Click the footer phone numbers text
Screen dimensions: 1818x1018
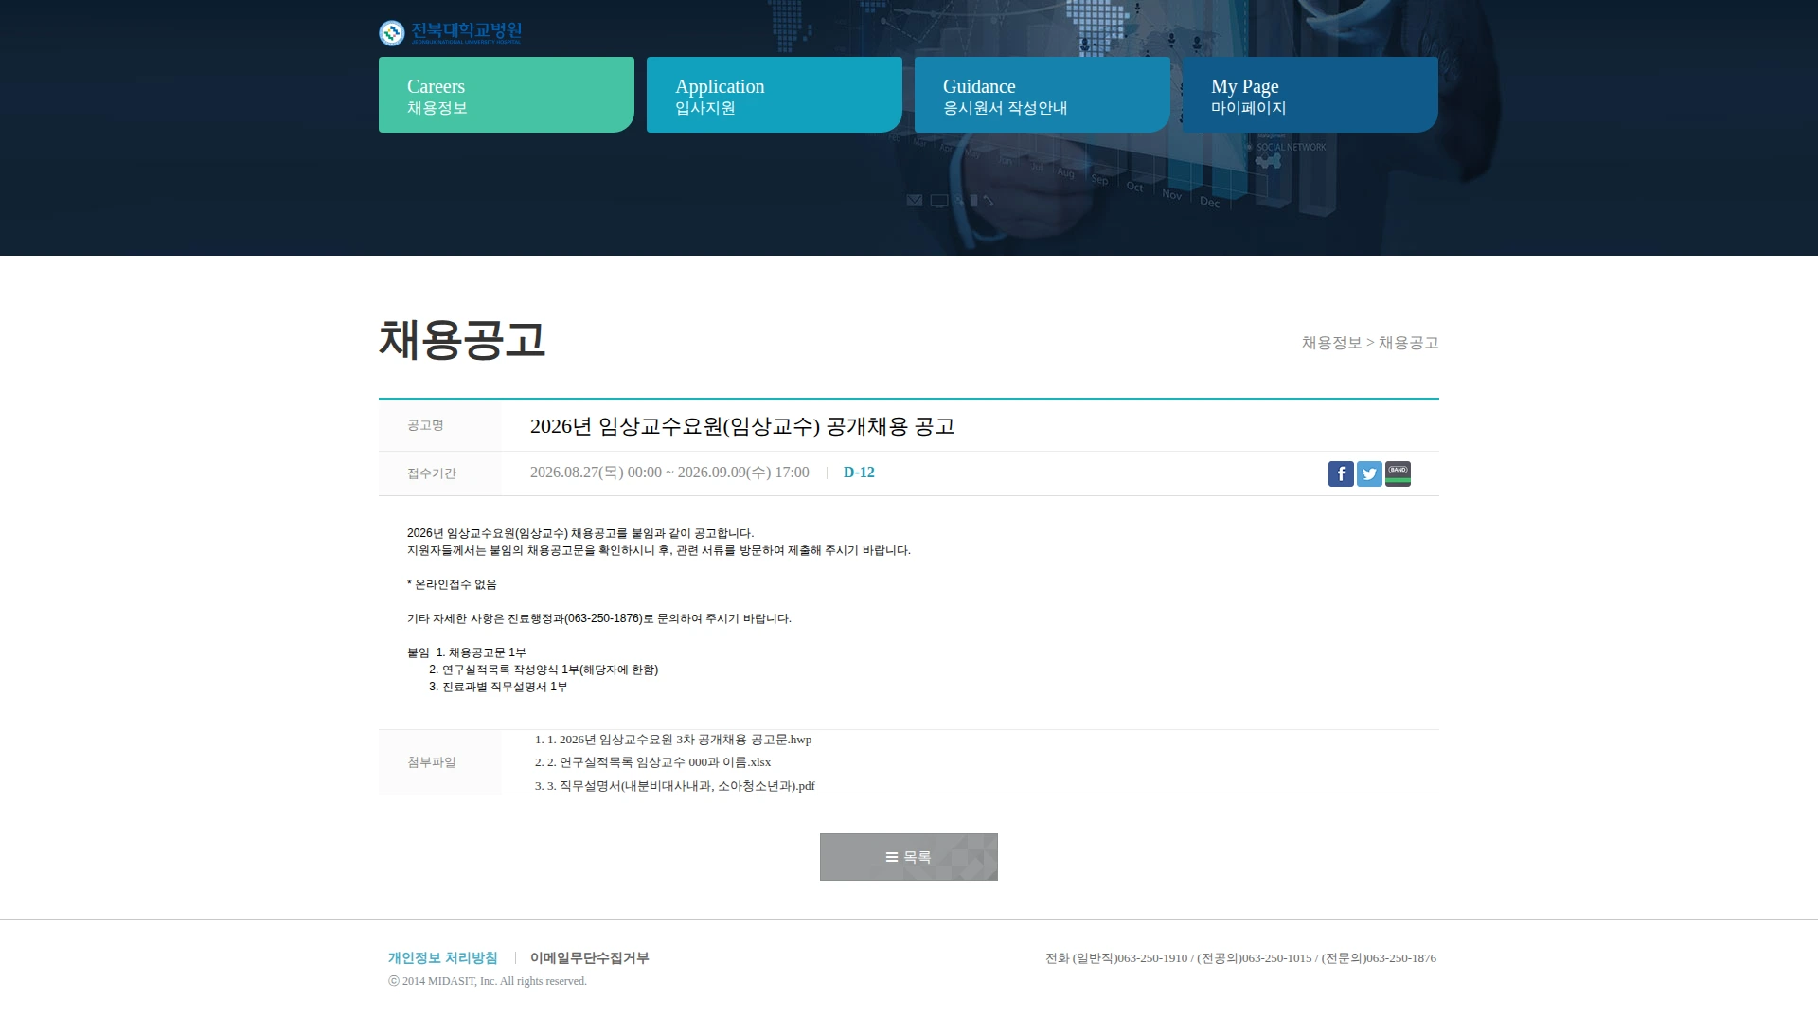click(1240, 958)
